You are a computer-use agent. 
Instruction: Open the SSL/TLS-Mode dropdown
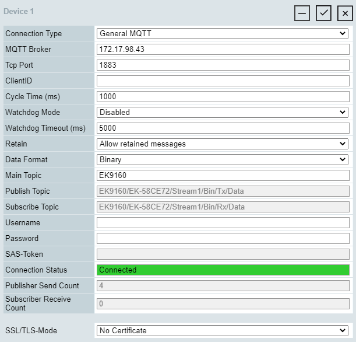point(223,330)
